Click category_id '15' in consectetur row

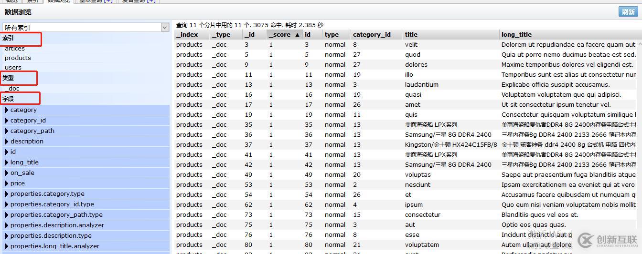[357, 214]
